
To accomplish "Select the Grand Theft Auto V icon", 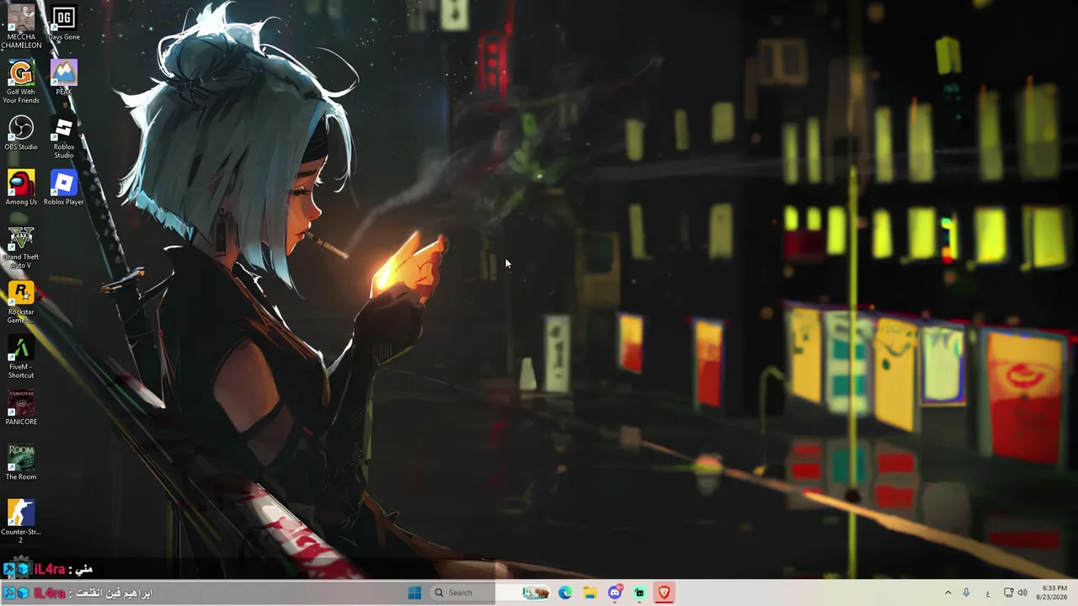I will coord(21,247).
